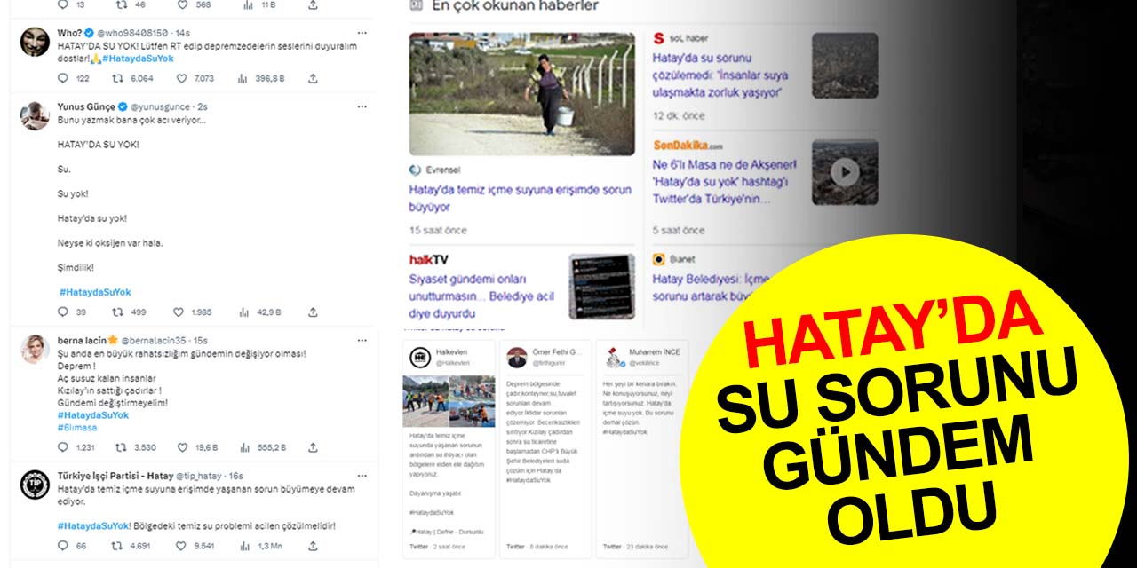The height and width of the screenshot is (568, 1137).
Task: Open #6lımasa hashtag in berna lacin's tweet
Action: coord(77,428)
